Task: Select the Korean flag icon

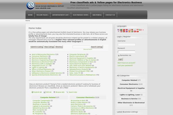Action: [x=118, y=31]
